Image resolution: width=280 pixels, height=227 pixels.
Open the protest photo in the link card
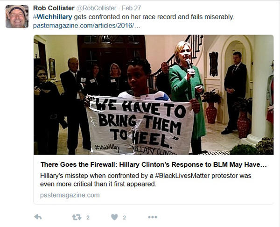[154, 95]
